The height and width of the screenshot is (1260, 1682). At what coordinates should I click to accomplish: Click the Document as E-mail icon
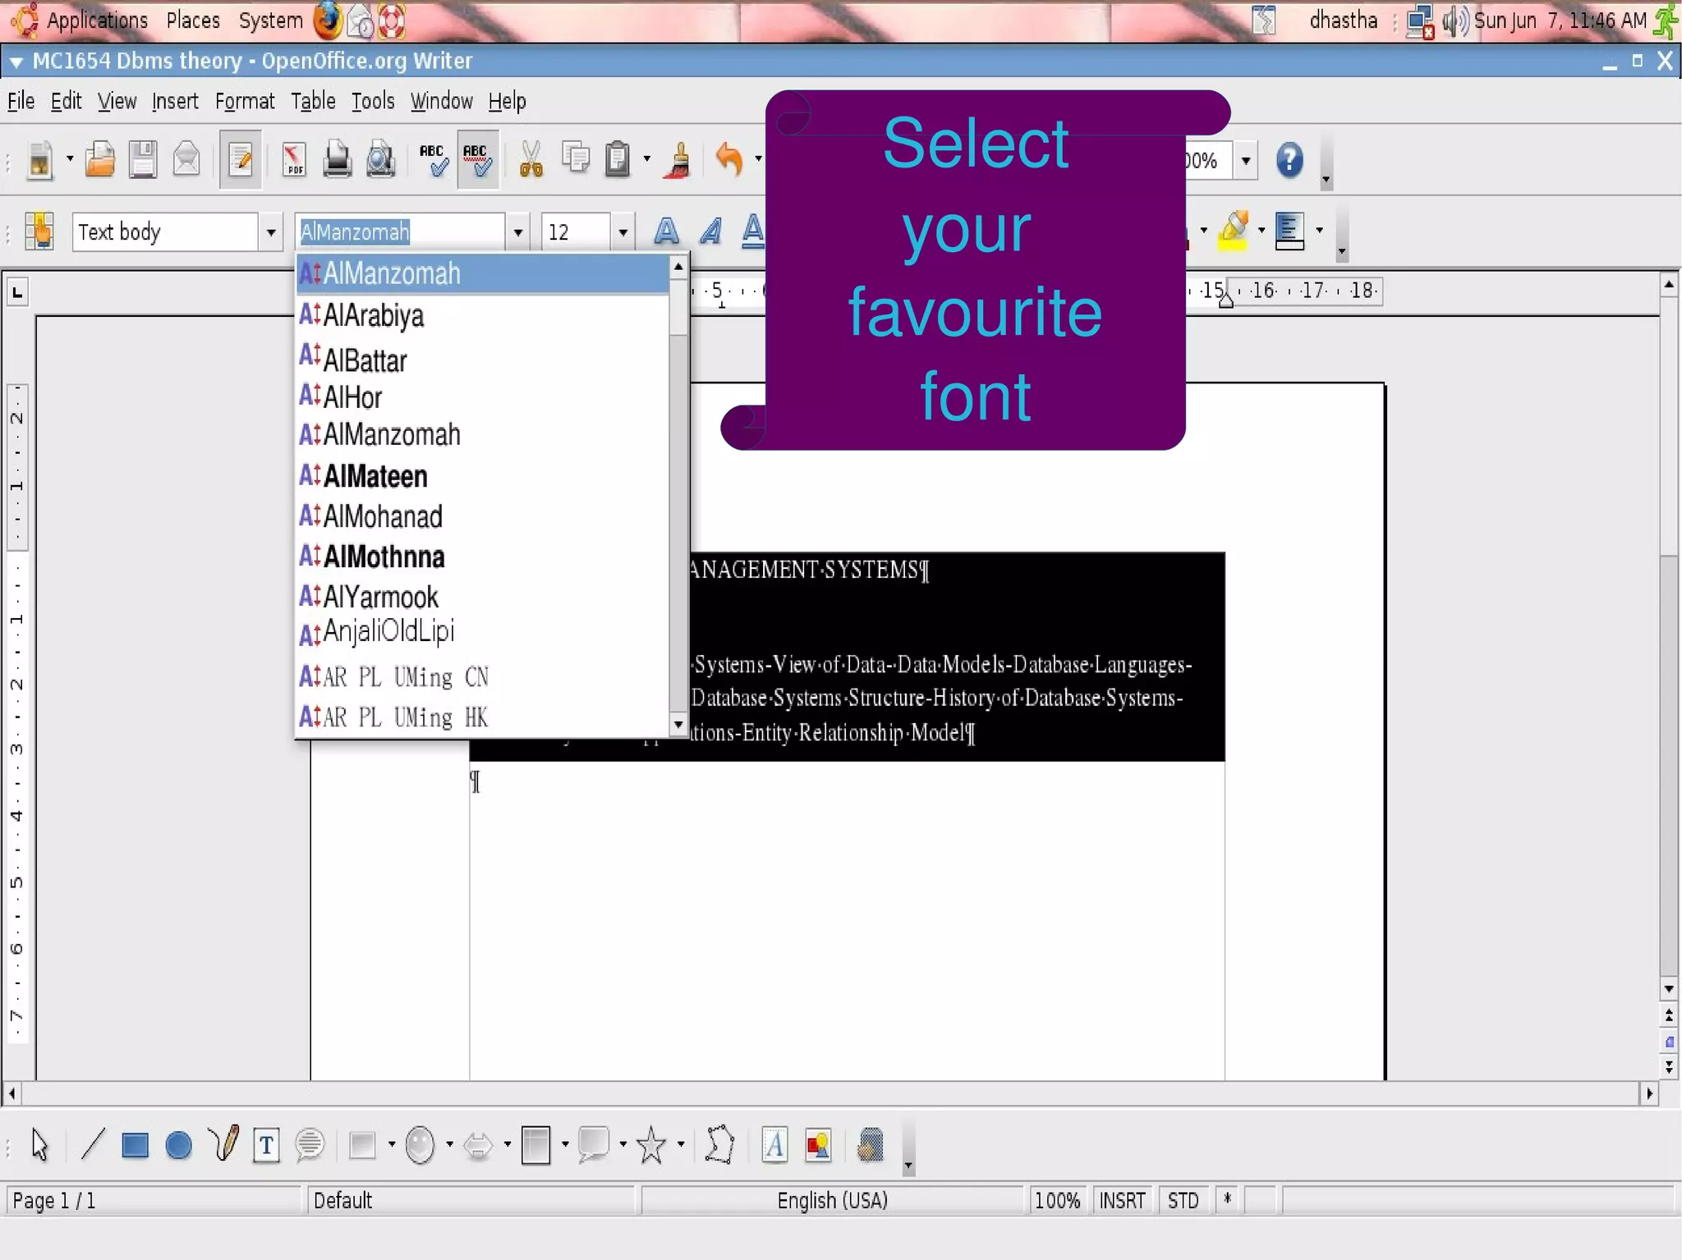(x=186, y=159)
